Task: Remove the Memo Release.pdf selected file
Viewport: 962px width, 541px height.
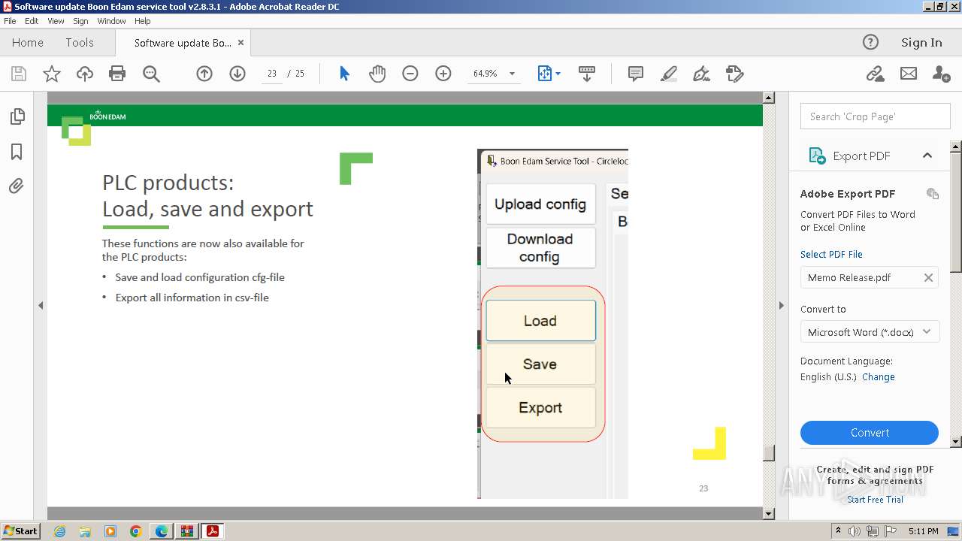Action: 928,277
